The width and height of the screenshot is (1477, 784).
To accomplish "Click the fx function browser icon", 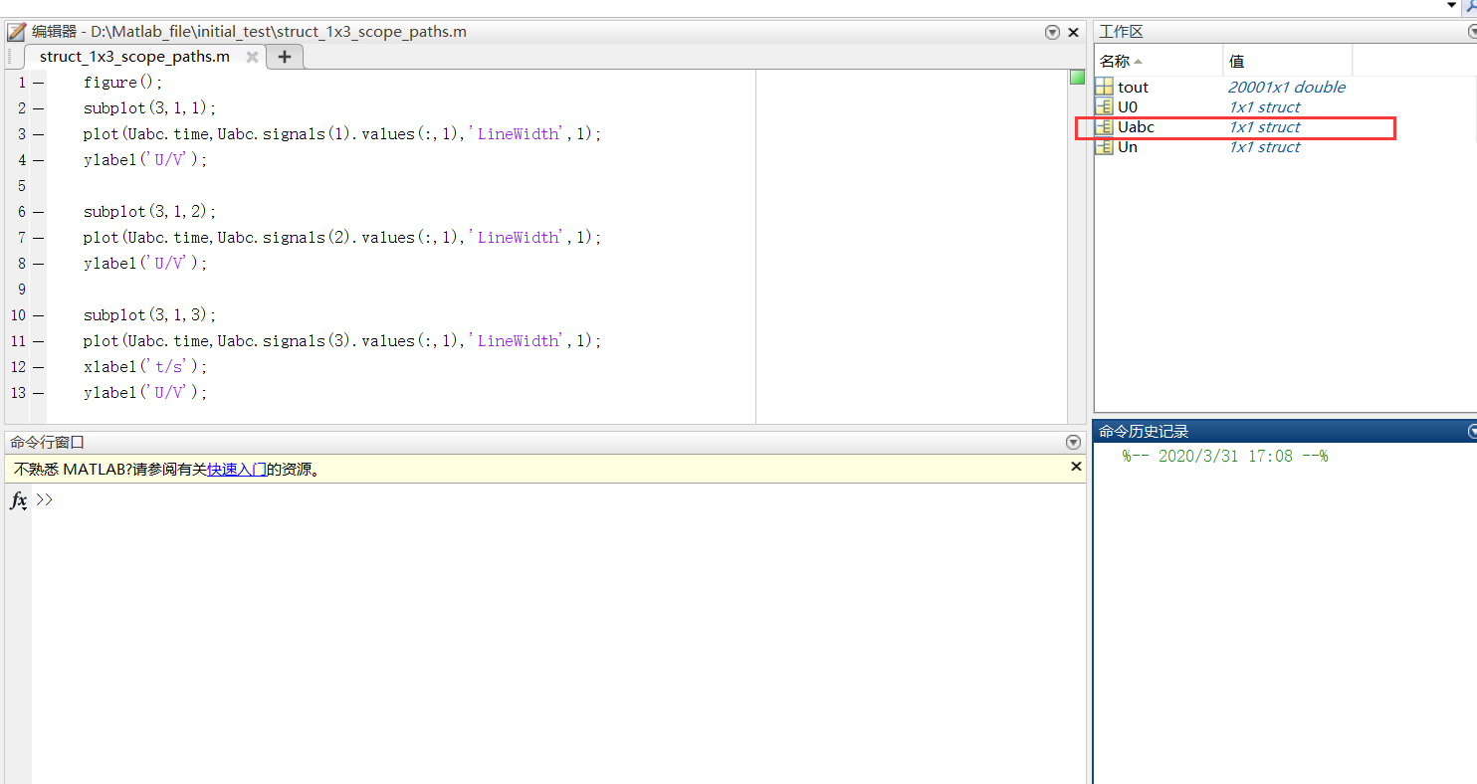I will 18,500.
